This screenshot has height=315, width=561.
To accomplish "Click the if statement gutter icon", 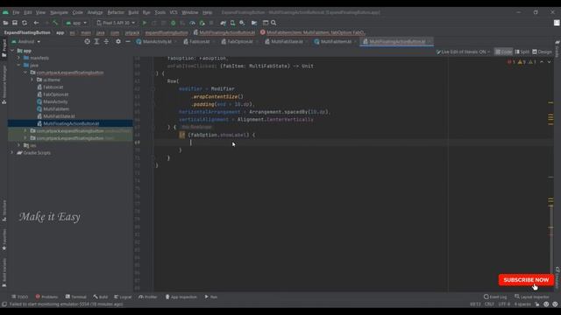I will 181,135.
